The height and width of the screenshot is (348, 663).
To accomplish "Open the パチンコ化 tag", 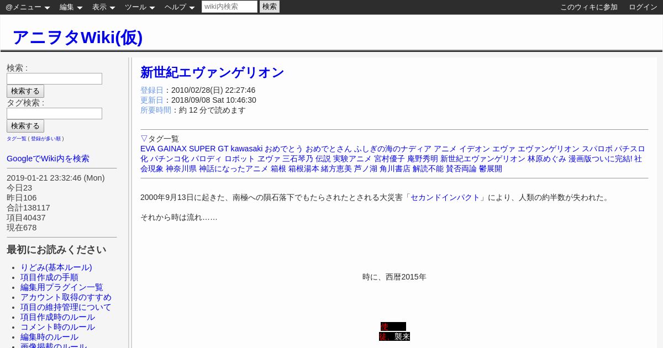I will tap(170, 159).
